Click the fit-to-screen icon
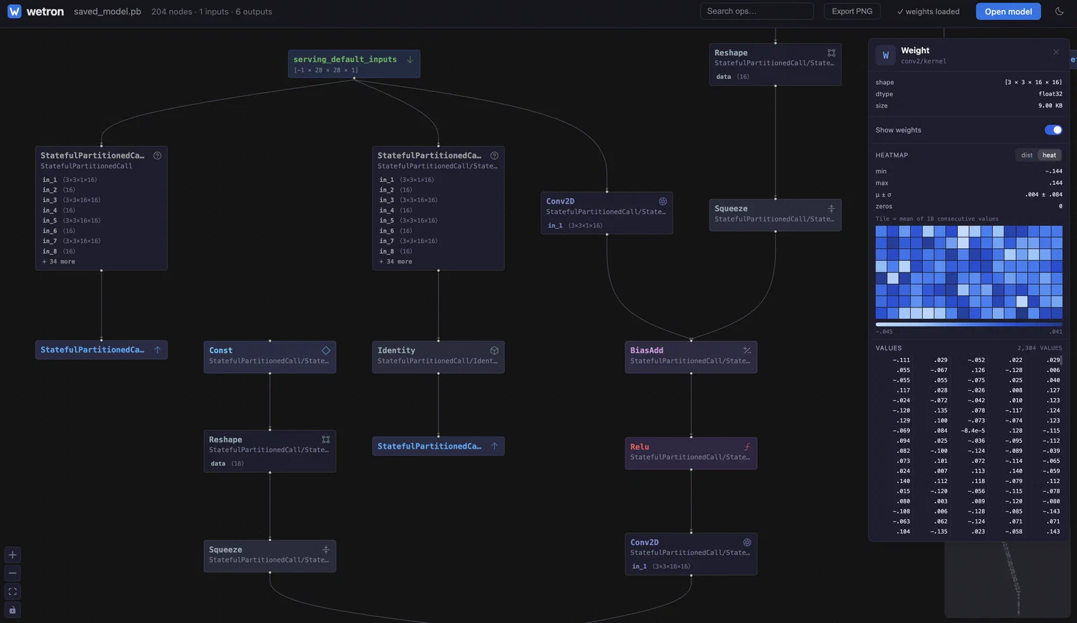This screenshot has width=1077, height=623. point(12,591)
